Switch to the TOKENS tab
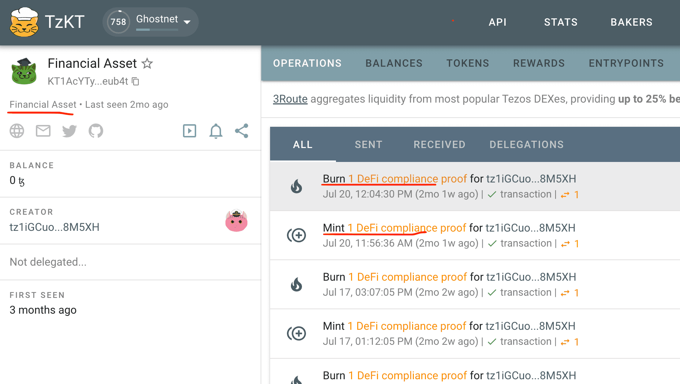Screen dimensions: 680x384 coord(468,63)
